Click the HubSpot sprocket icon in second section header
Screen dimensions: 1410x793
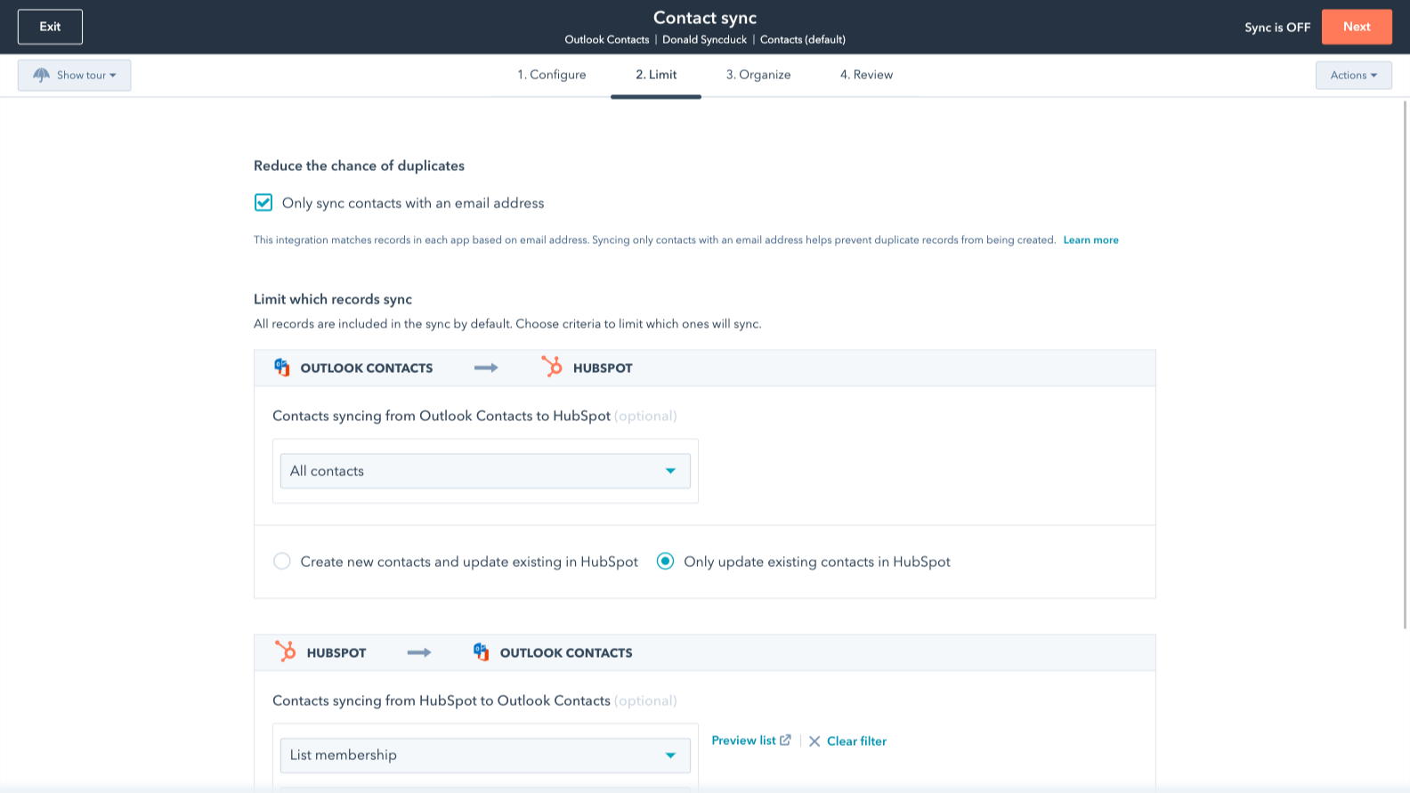pyautogui.click(x=285, y=652)
